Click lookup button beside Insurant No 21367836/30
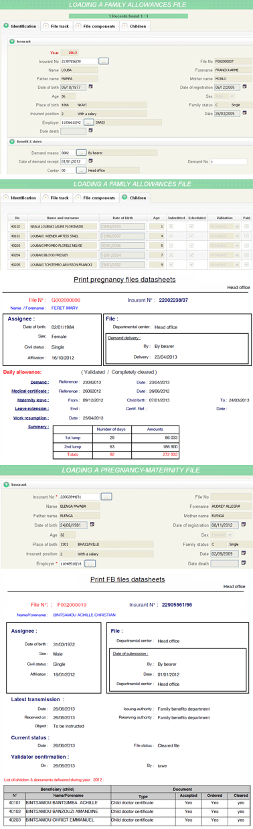This screenshot has width=253, height=829. 104,61
